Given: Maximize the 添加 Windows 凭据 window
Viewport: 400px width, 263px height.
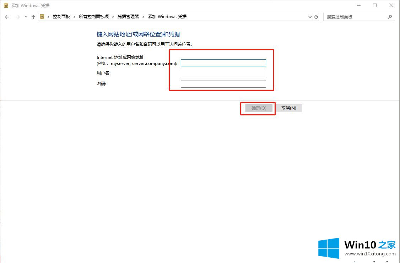Looking at the screenshot, I should [375, 5].
